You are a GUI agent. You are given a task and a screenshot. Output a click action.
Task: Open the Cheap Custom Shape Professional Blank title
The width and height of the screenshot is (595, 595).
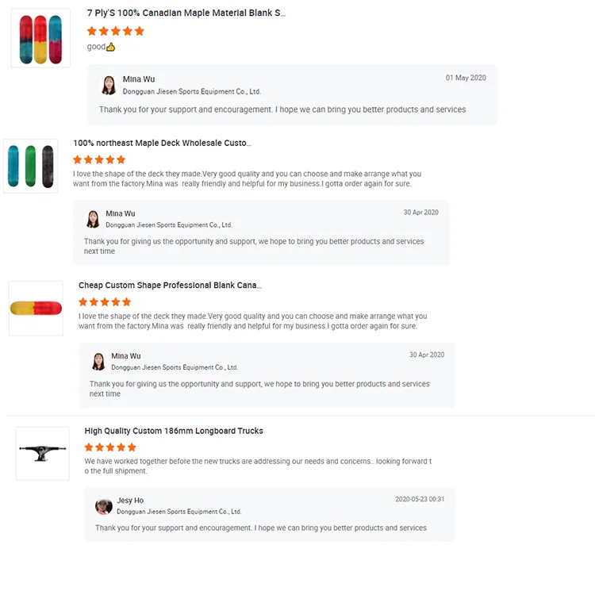coord(170,286)
